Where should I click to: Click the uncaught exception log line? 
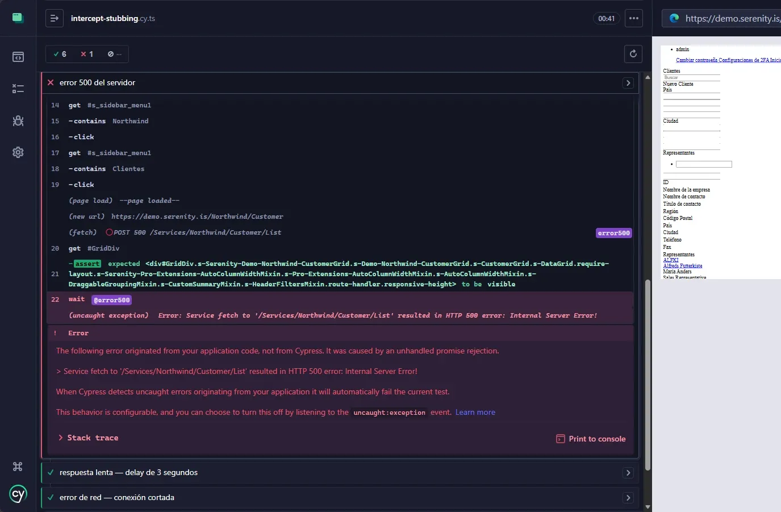pyautogui.click(x=340, y=315)
